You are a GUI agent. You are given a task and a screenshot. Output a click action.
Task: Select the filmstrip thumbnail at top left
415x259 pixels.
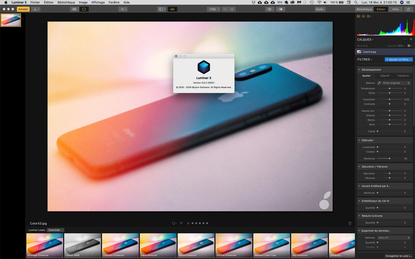tap(11, 20)
